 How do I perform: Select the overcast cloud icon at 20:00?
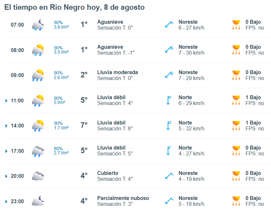click(x=38, y=176)
